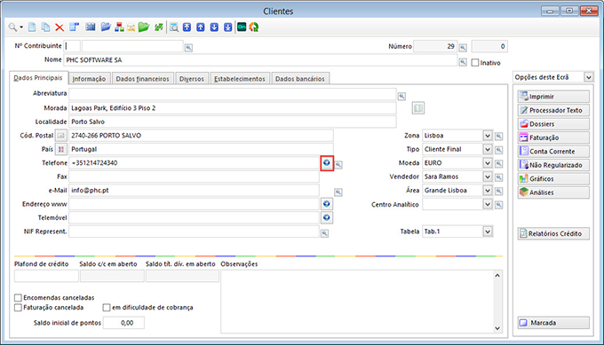Open the Diversos tab
Viewport: 604px width, 345px height.
tap(192, 78)
